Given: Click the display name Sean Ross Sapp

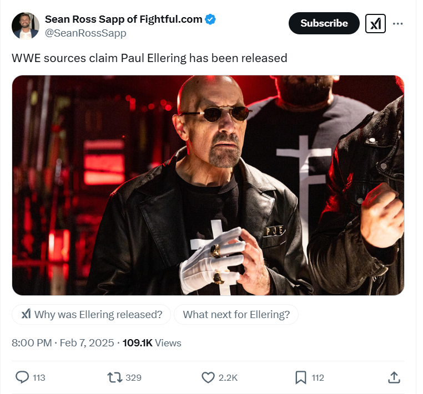Looking at the screenshot, I should coord(123,19).
